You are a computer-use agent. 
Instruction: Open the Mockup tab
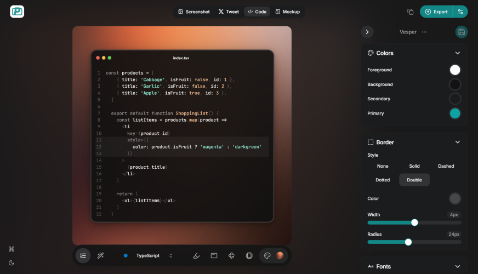[x=287, y=12]
